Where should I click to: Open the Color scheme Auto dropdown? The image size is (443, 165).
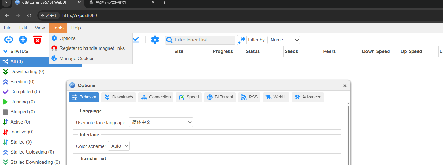[118, 146]
